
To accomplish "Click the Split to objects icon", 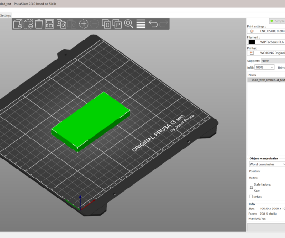I will 106,24.
